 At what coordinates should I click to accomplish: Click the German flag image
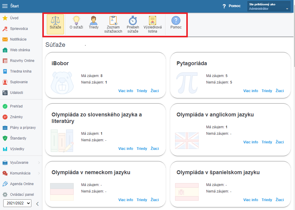tap(62, 192)
